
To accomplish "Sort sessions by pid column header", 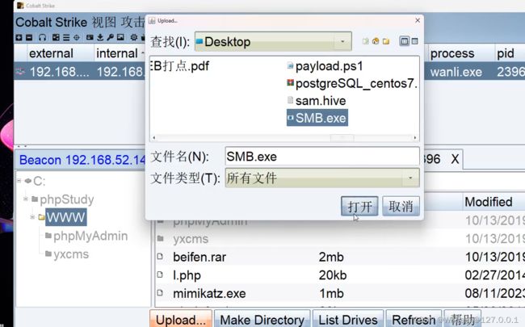I will pos(506,53).
